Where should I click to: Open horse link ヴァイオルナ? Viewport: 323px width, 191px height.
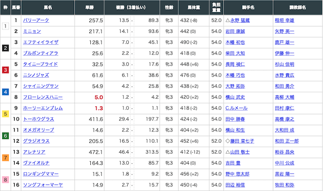pyautogui.click(x=36, y=163)
